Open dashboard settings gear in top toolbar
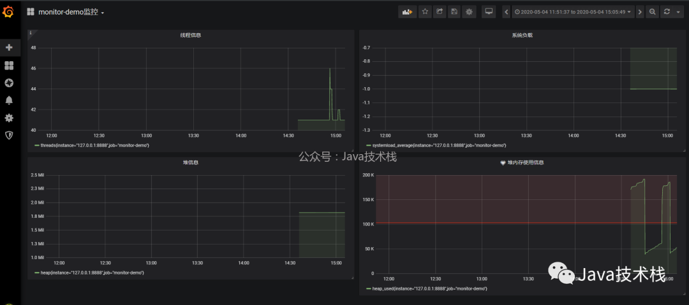The width and height of the screenshot is (689, 305). click(470, 11)
